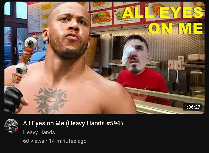Viewport: 209px width, 153px height.
Task: Click the 1:06:27 duration badge
Action: [192, 107]
